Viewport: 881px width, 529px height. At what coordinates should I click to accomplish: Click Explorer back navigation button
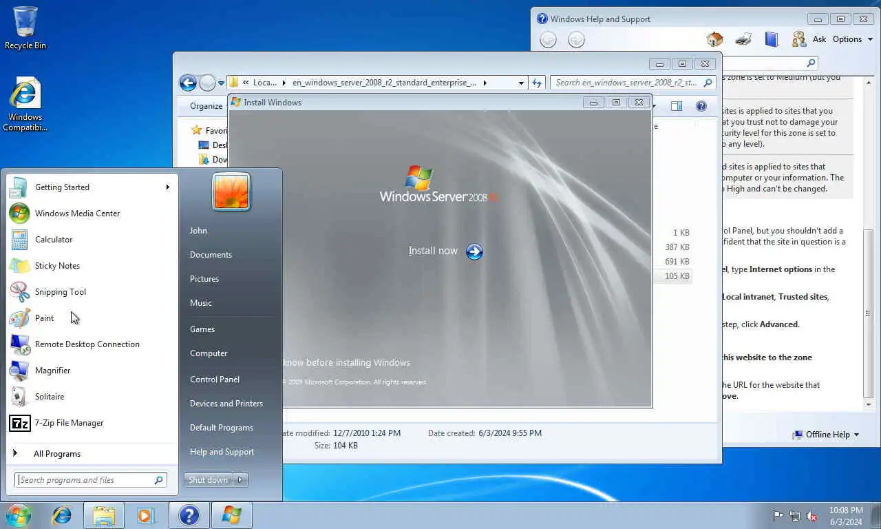tap(188, 83)
